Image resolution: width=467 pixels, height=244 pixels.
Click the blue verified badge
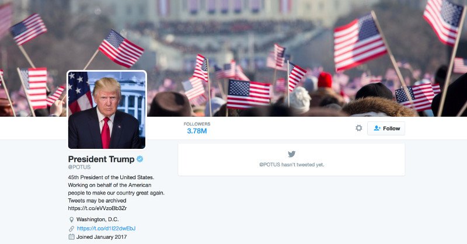tap(140, 159)
